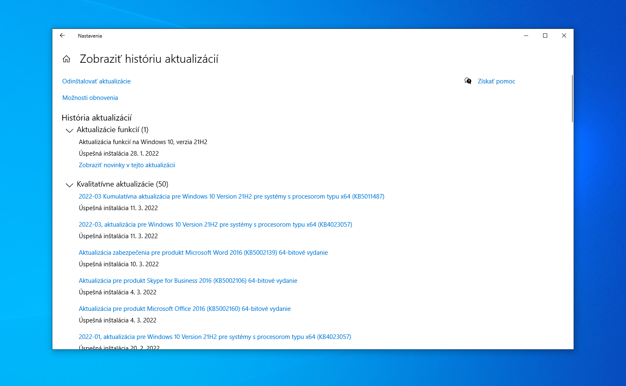This screenshot has height=386, width=626.
Task: Click the Zobraziť históriu aktualizácií page title
Action: pyautogui.click(x=149, y=59)
